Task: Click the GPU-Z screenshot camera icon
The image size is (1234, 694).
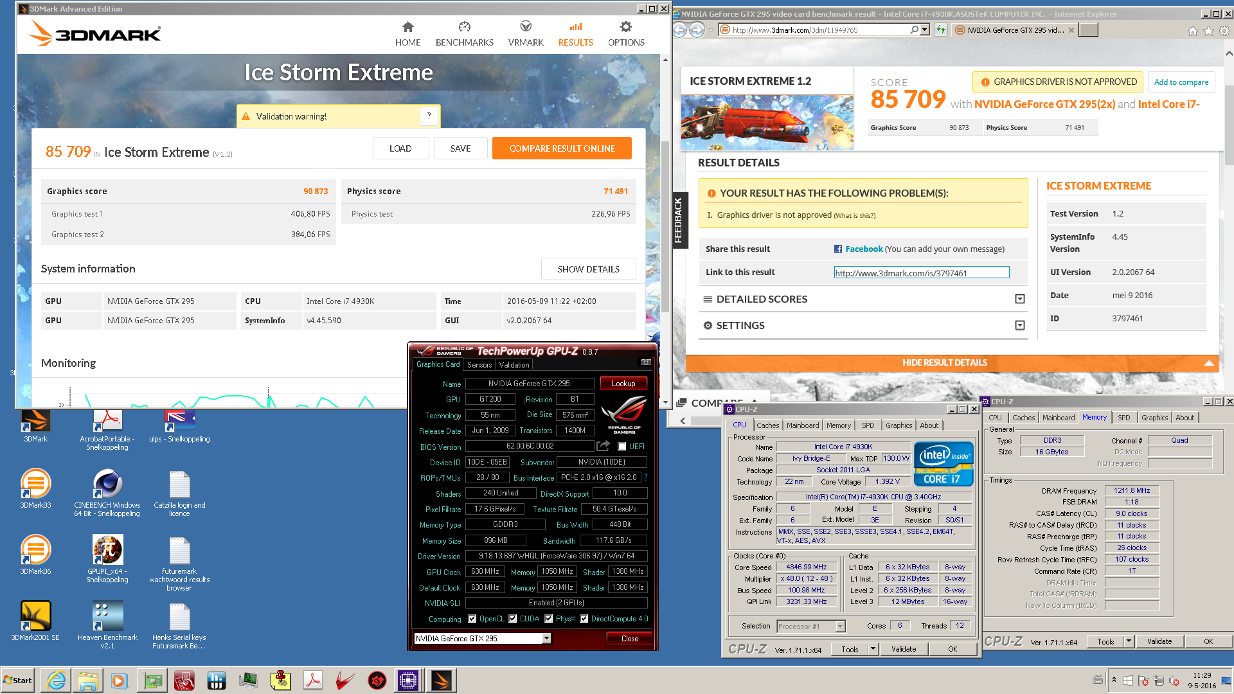Action: tap(645, 362)
